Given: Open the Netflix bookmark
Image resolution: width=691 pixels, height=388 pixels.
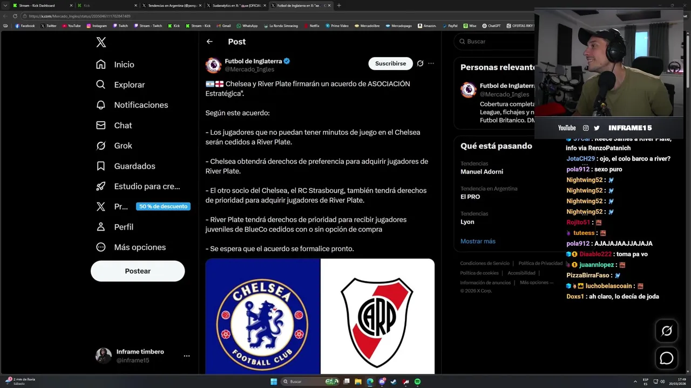Looking at the screenshot, I should pos(311,26).
